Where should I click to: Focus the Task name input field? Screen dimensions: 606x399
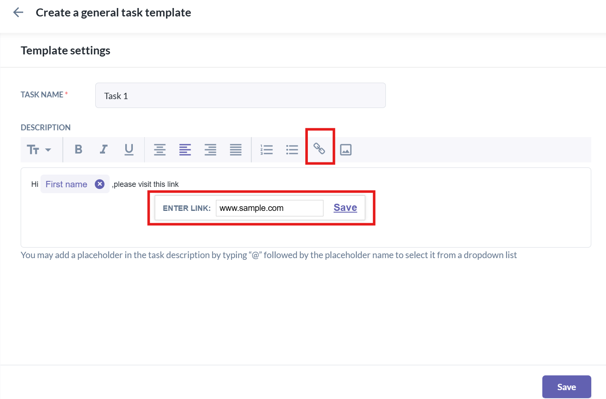(240, 95)
